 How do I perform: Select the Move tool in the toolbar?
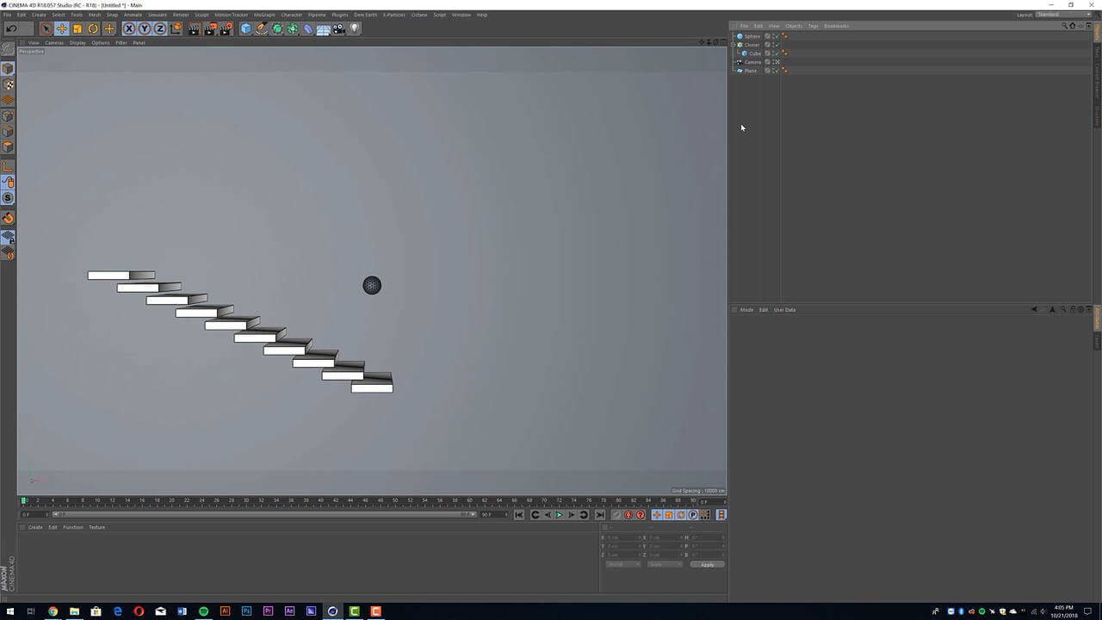pyautogui.click(x=61, y=28)
